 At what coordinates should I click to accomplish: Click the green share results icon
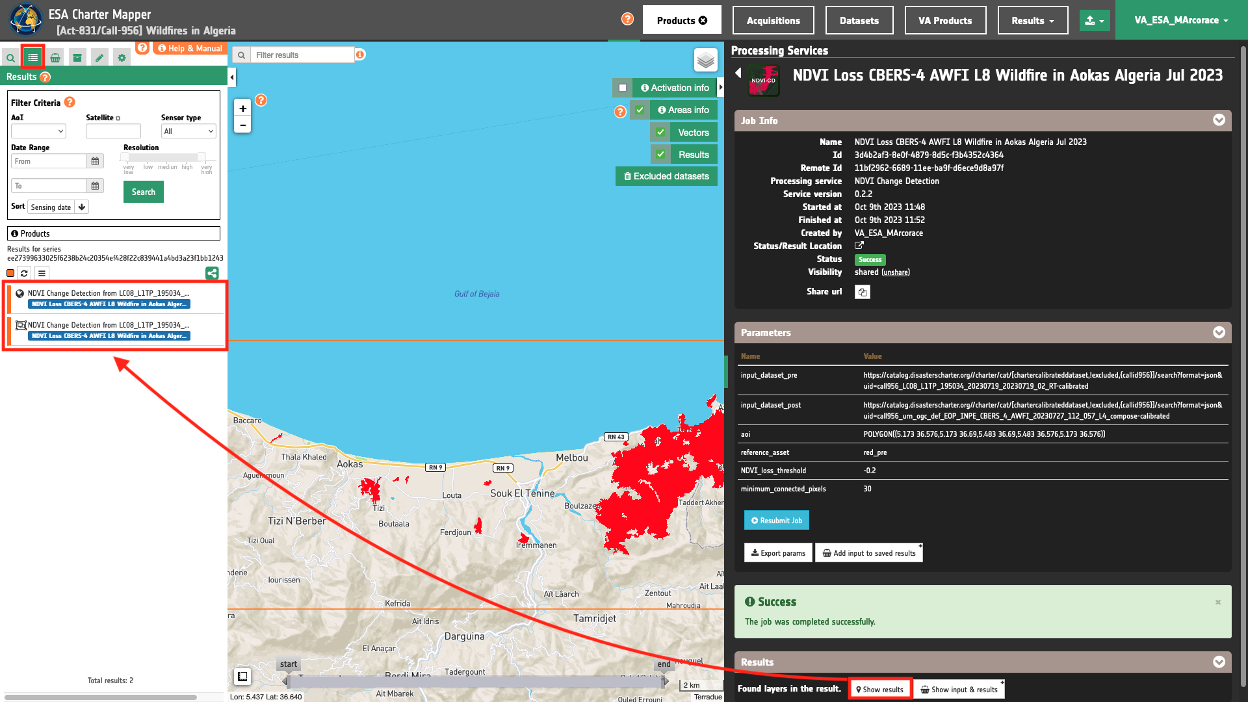[x=212, y=273]
